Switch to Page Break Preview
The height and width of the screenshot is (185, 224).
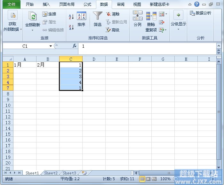[x=154, y=179]
